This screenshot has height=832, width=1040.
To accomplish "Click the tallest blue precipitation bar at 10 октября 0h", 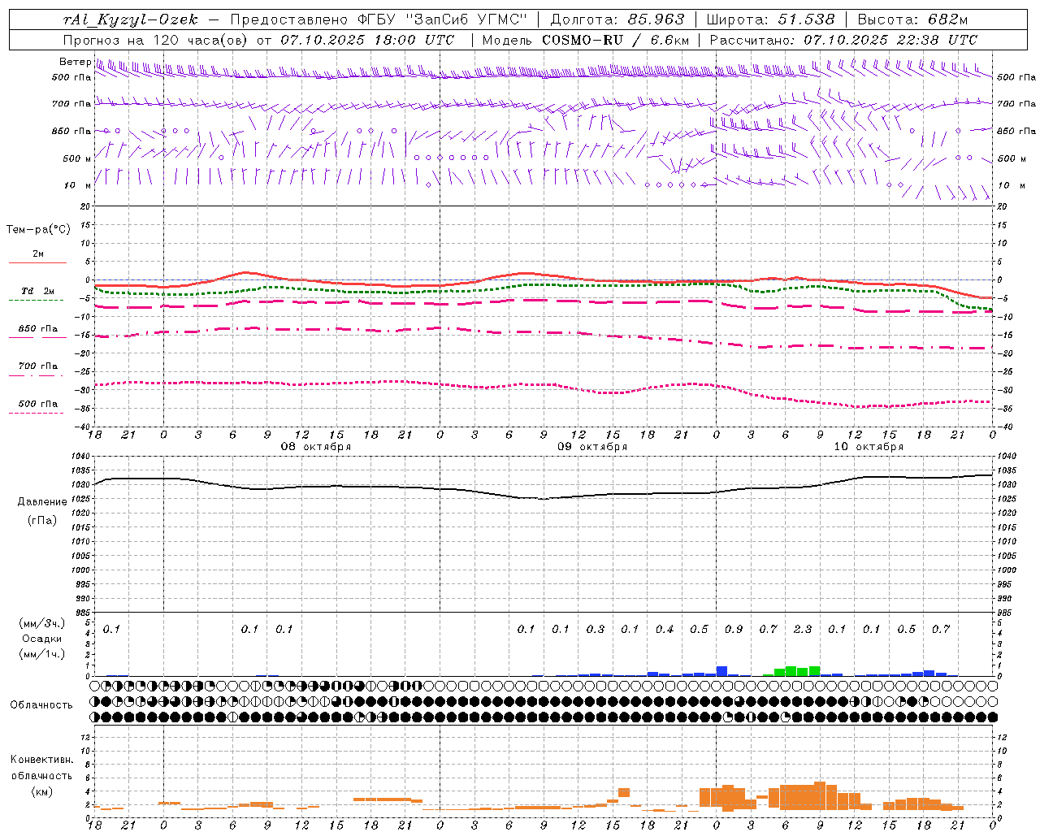I will 721,671.
